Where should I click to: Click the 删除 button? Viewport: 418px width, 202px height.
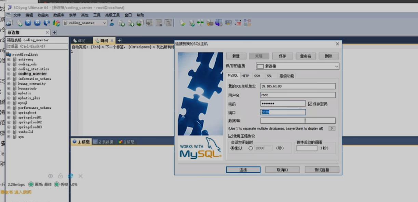click(328, 56)
